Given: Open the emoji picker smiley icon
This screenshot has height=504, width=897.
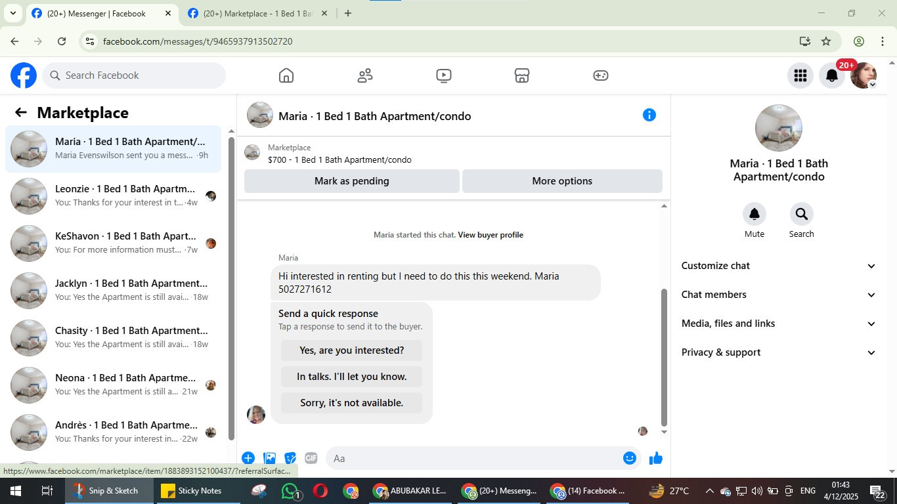Looking at the screenshot, I should [630, 458].
